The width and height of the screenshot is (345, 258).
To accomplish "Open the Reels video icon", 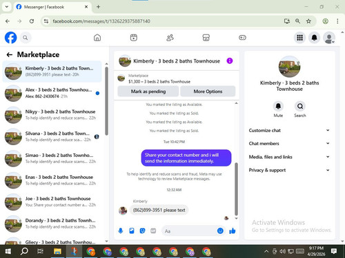I will pos(134,38).
